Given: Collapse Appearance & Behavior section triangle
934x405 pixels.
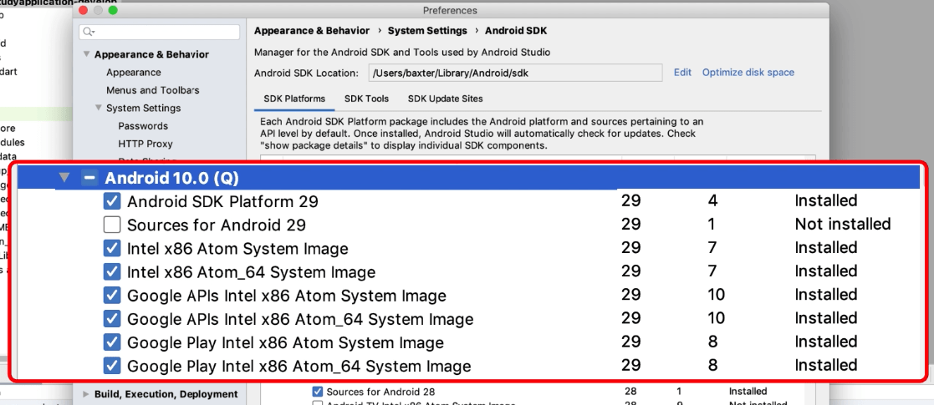Looking at the screenshot, I should (86, 54).
